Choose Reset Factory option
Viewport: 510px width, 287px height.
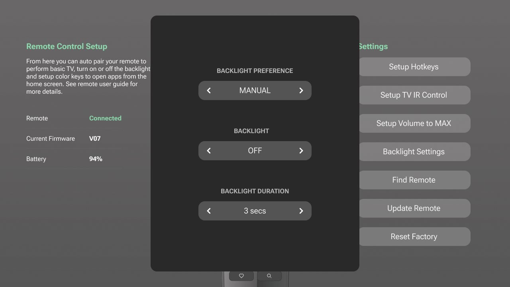tap(414, 236)
